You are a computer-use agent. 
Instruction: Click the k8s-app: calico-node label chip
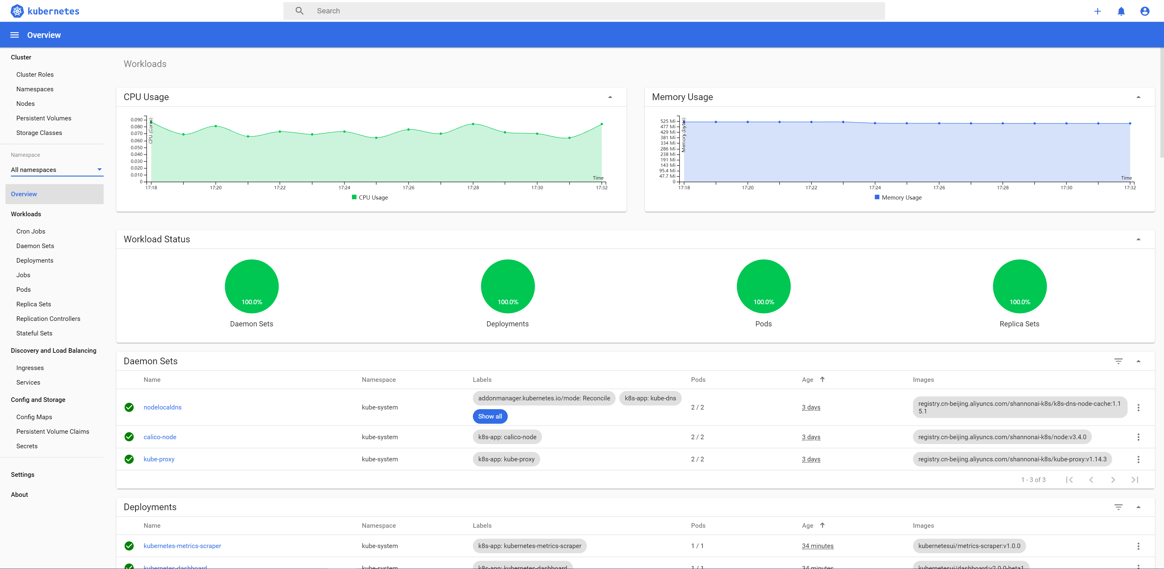507,437
